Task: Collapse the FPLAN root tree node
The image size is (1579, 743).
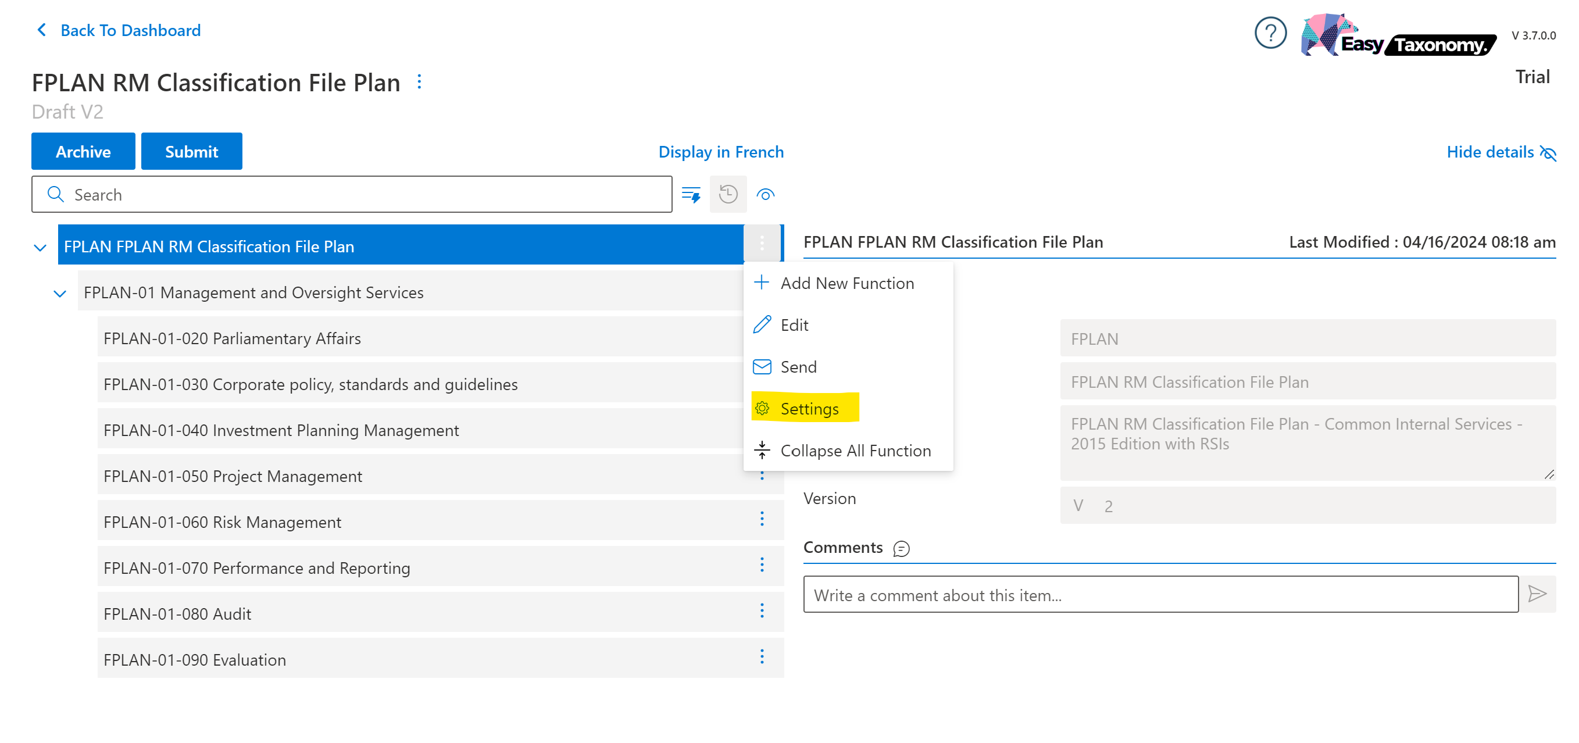Action: click(41, 248)
